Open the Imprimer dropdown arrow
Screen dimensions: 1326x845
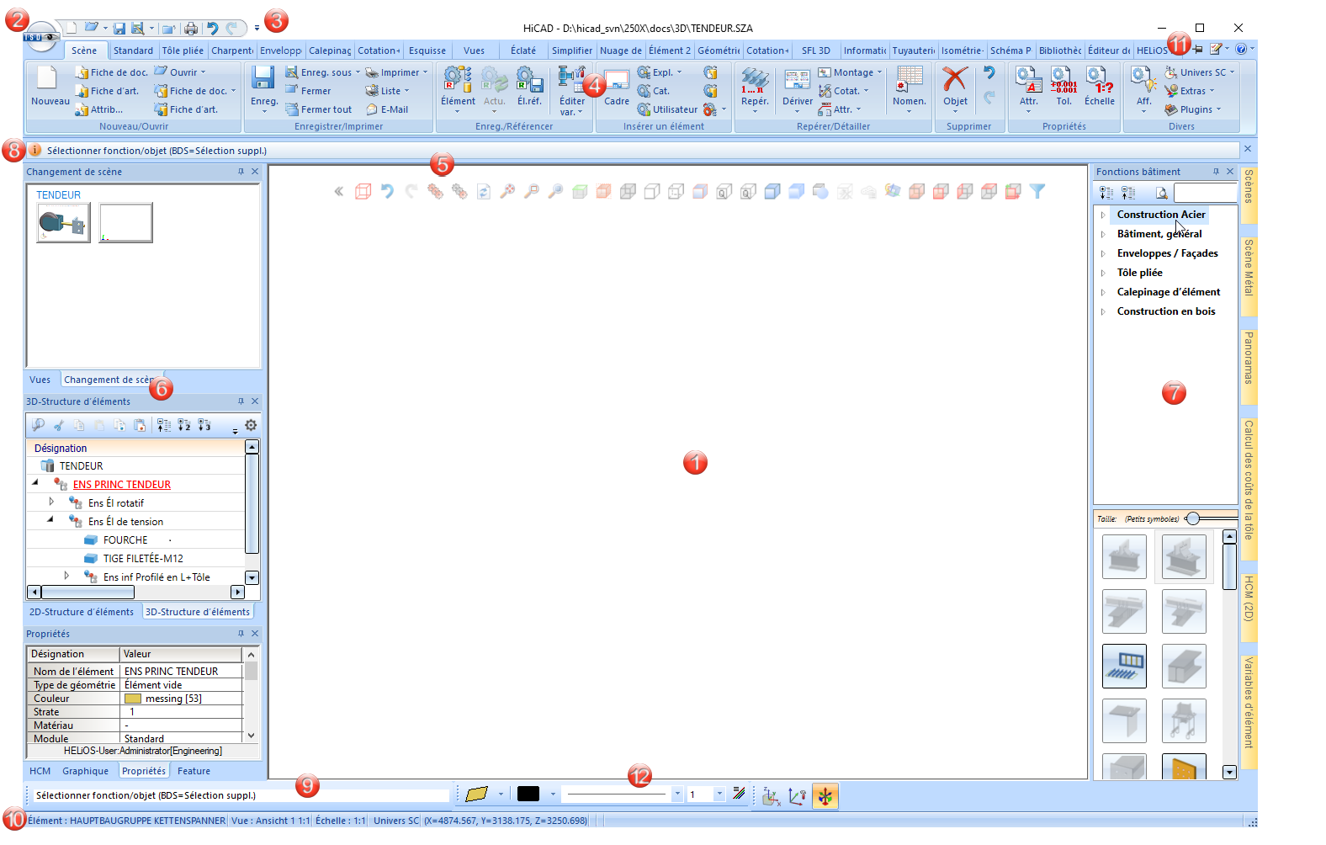pyautogui.click(x=426, y=72)
